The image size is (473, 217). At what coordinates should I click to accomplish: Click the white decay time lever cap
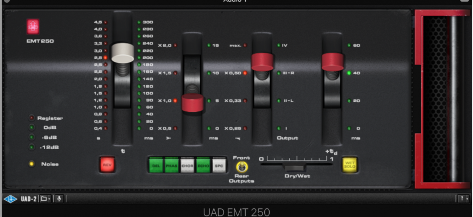[122, 53]
